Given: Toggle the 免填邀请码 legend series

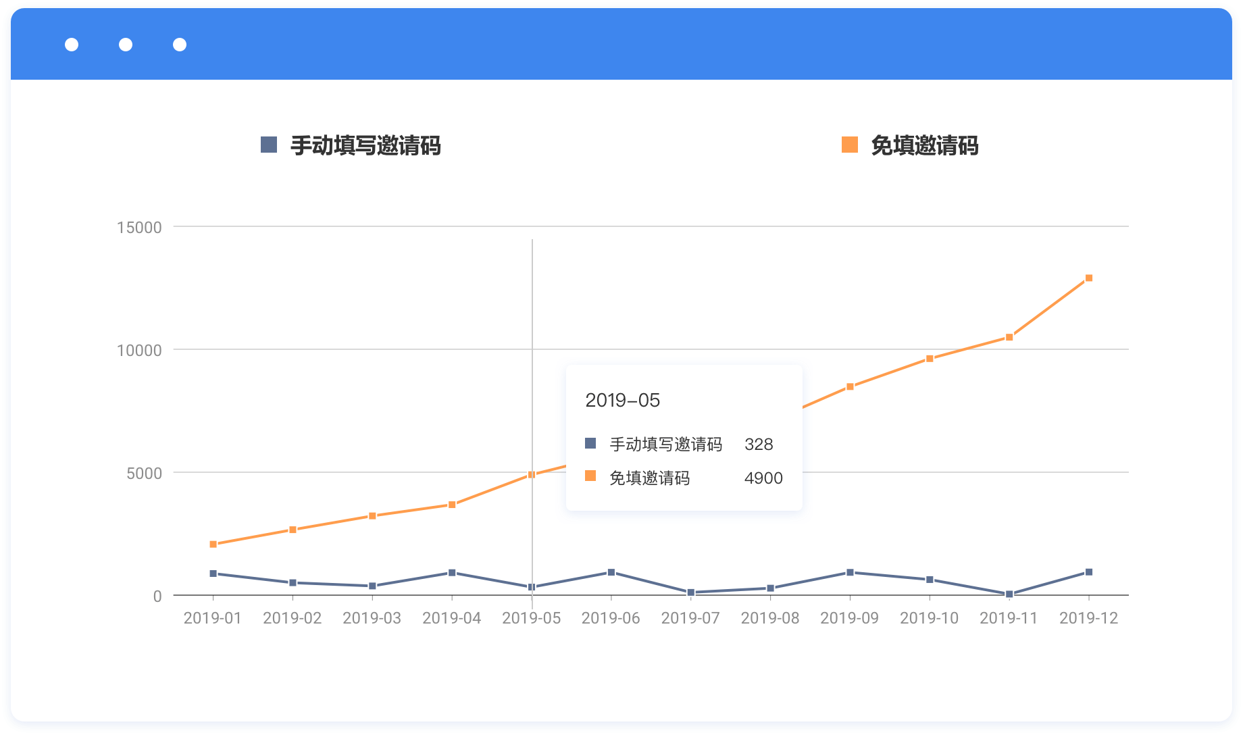Looking at the screenshot, I should click(910, 145).
